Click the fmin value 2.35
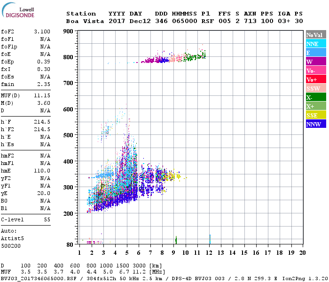 click(44, 84)
